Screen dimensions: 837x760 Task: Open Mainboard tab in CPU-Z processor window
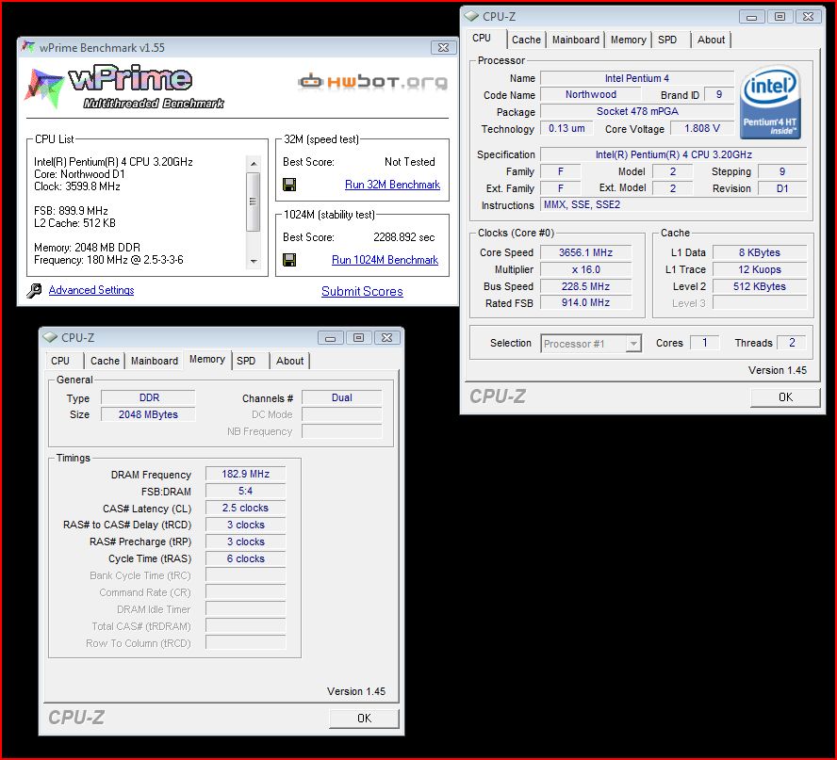point(575,40)
